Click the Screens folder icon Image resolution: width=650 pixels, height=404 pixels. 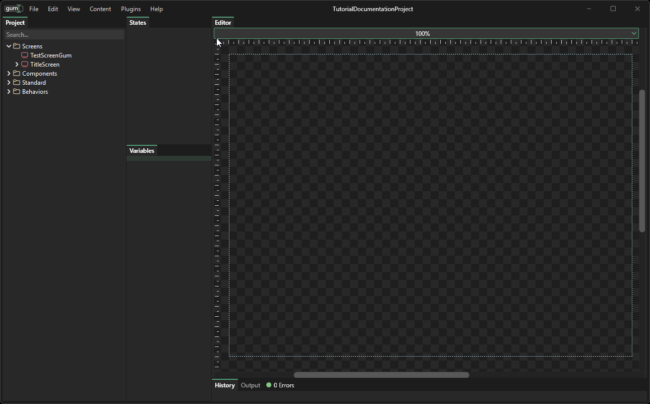click(x=17, y=46)
